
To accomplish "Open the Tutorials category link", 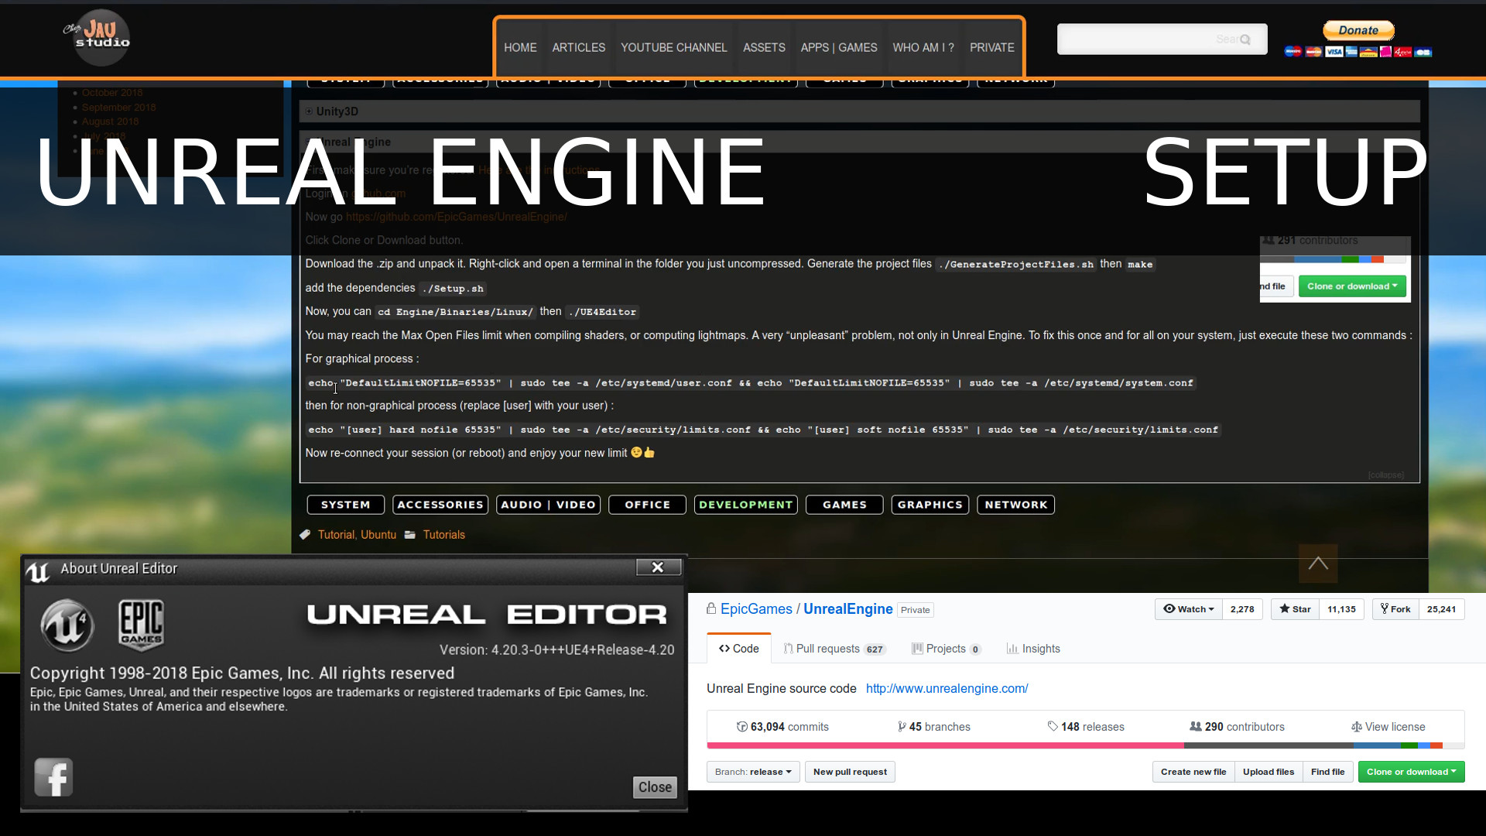I will coord(443,535).
